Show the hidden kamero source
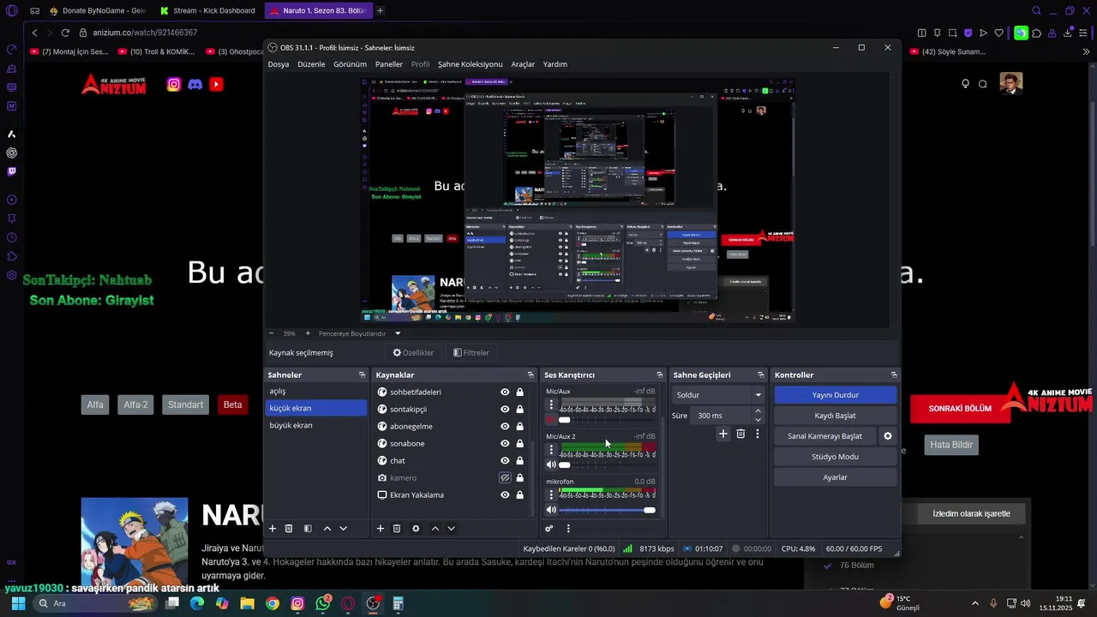This screenshot has height=617, width=1097. [505, 477]
